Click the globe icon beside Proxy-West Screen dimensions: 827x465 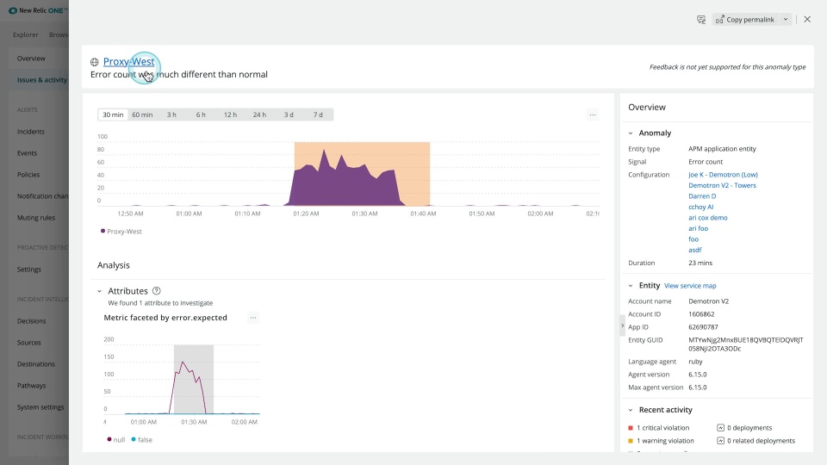pyautogui.click(x=95, y=62)
